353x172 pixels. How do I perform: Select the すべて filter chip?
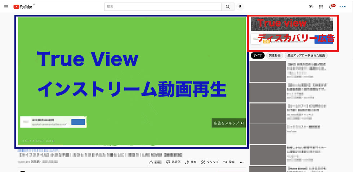tap(257, 56)
